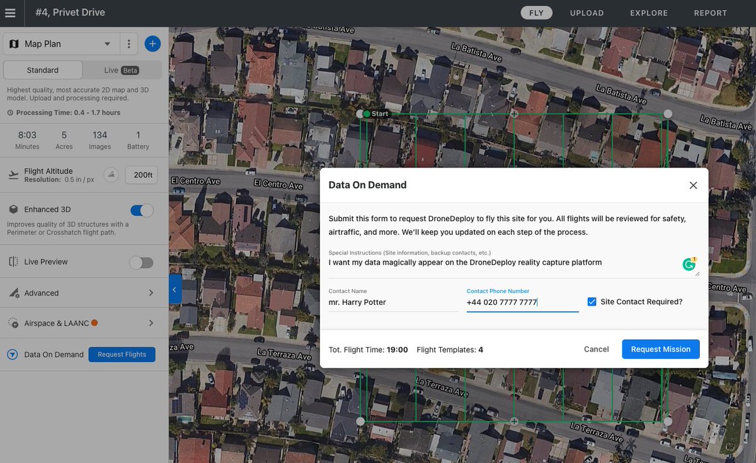Click the green Start marker on the map
This screenshot has width=756, height=463.
pos(367,114)
